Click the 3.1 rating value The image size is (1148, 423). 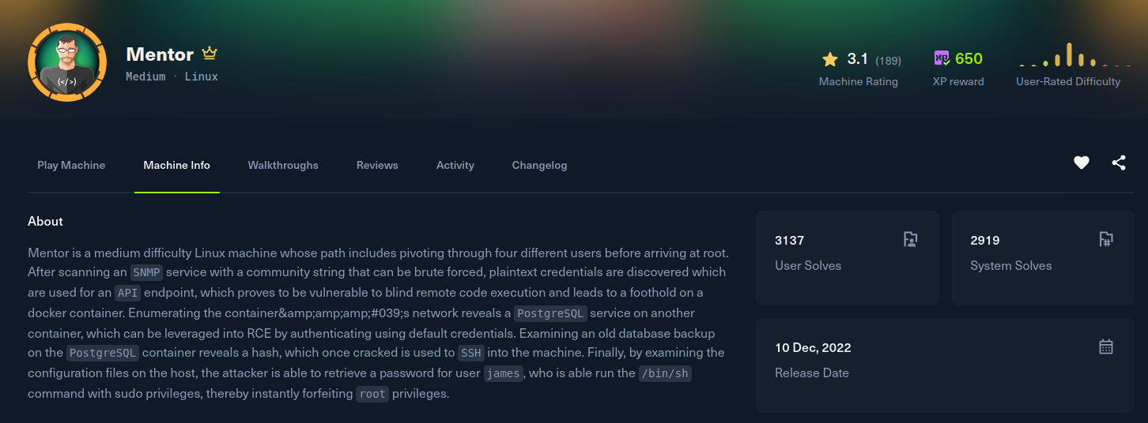[858, 59]
